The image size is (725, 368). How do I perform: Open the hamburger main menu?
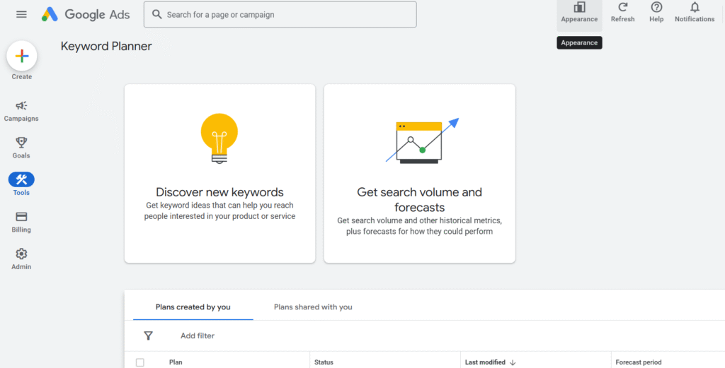click(x=21, y=14)
